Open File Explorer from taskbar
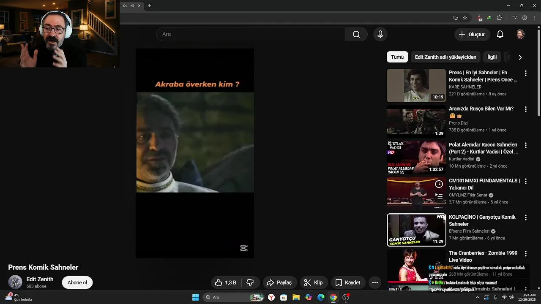Viewport: 541px width, 304px height. coord(296,297)
